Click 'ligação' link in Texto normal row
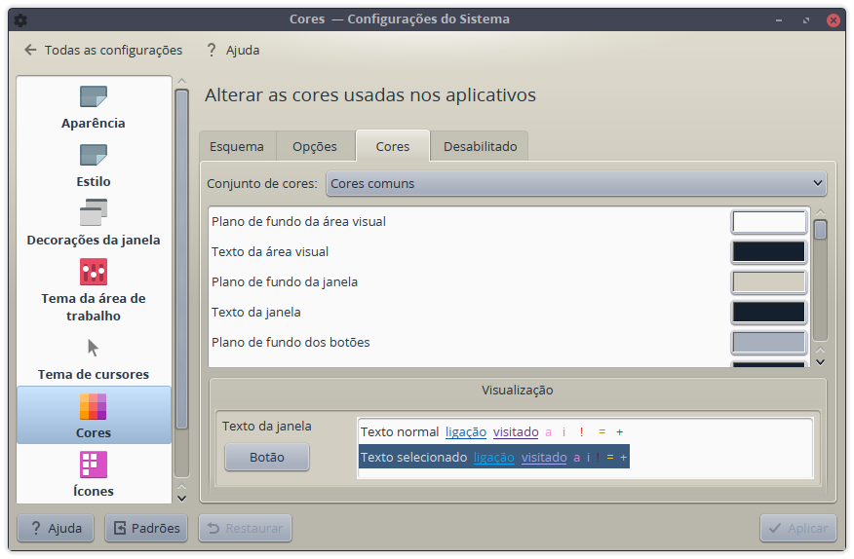The image size is (854, 559). 466,432
